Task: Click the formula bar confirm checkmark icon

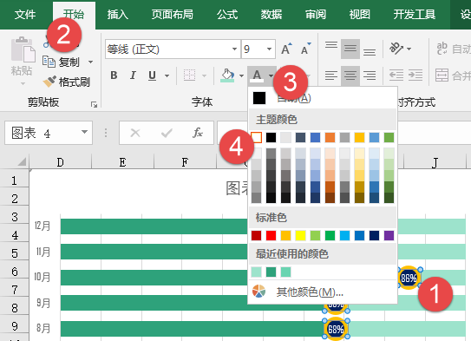Action: (x=167, y=133)
